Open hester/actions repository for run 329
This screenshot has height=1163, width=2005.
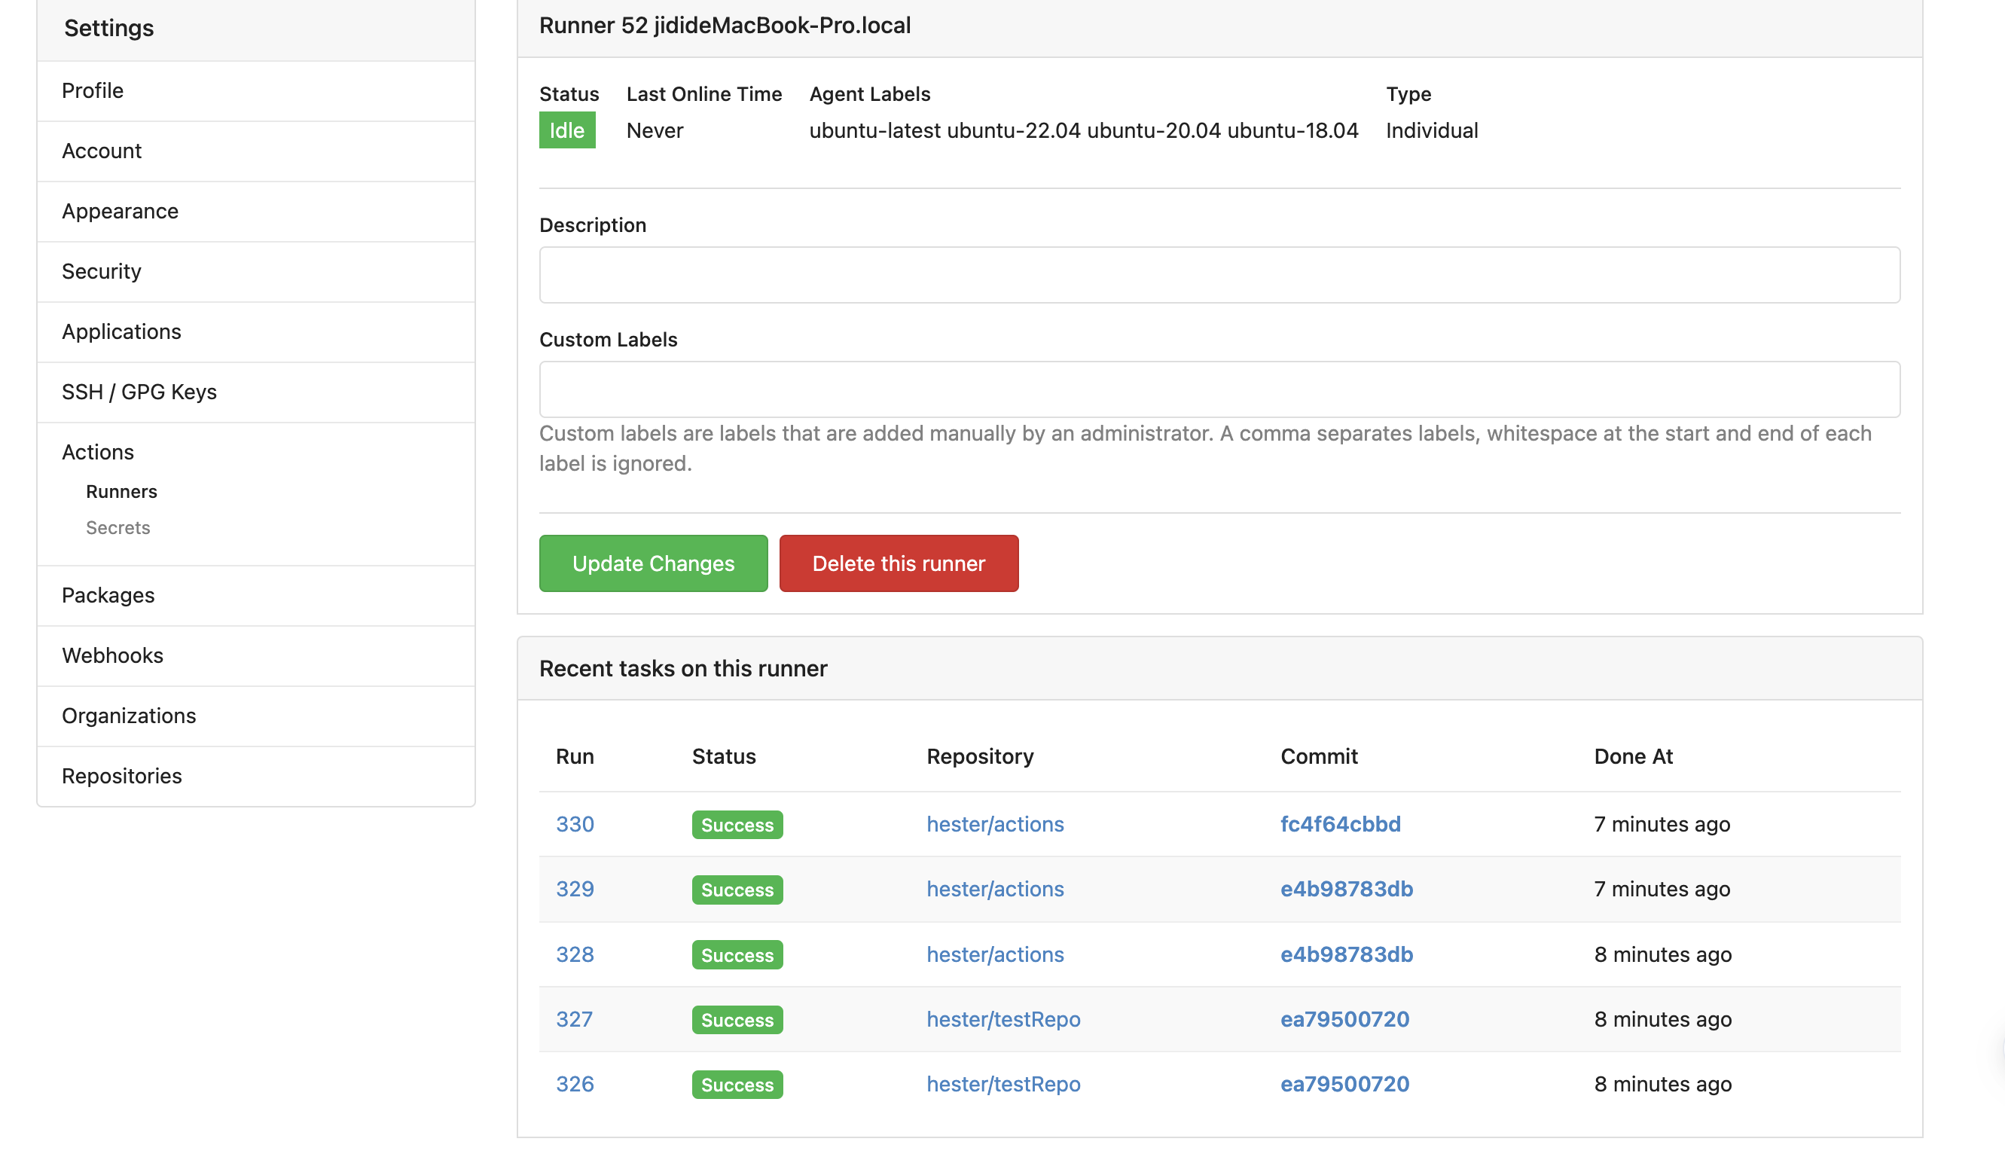(x=995, y=890)
